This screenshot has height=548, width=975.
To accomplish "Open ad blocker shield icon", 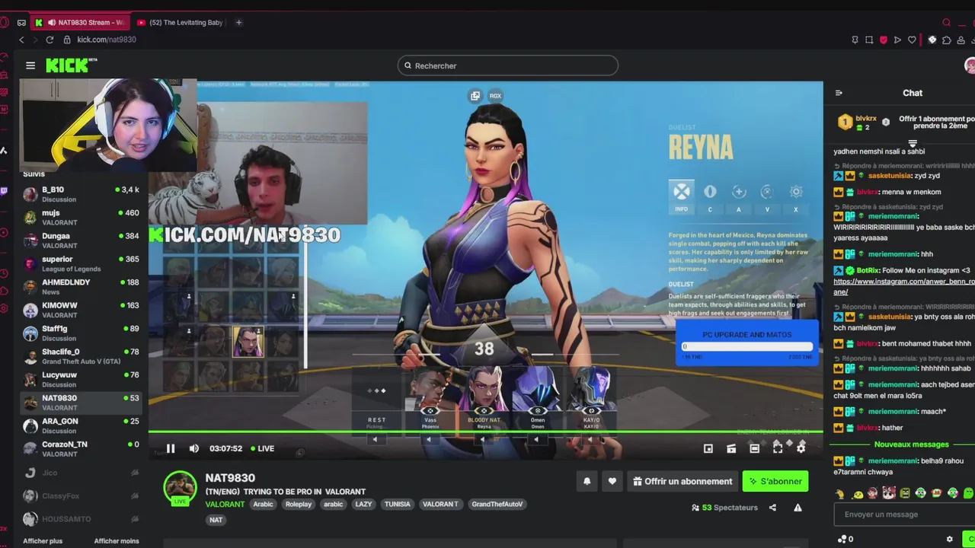I will [x=884, y=40].
